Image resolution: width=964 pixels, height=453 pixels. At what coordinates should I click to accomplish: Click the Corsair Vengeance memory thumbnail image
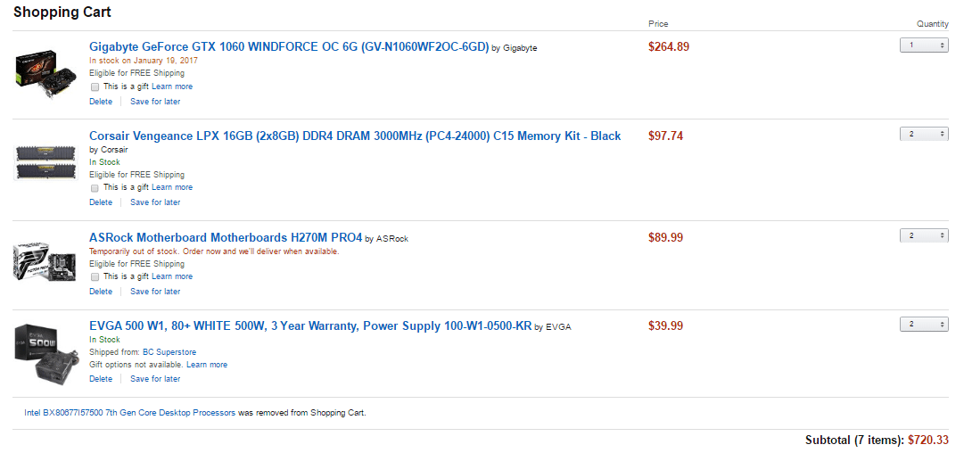41,163
